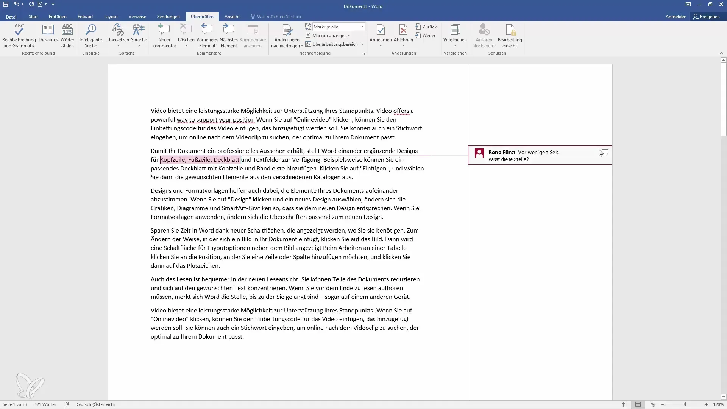
Task: Open Nachverfolgung dialog launcher
Action: (x=364, y=53)
